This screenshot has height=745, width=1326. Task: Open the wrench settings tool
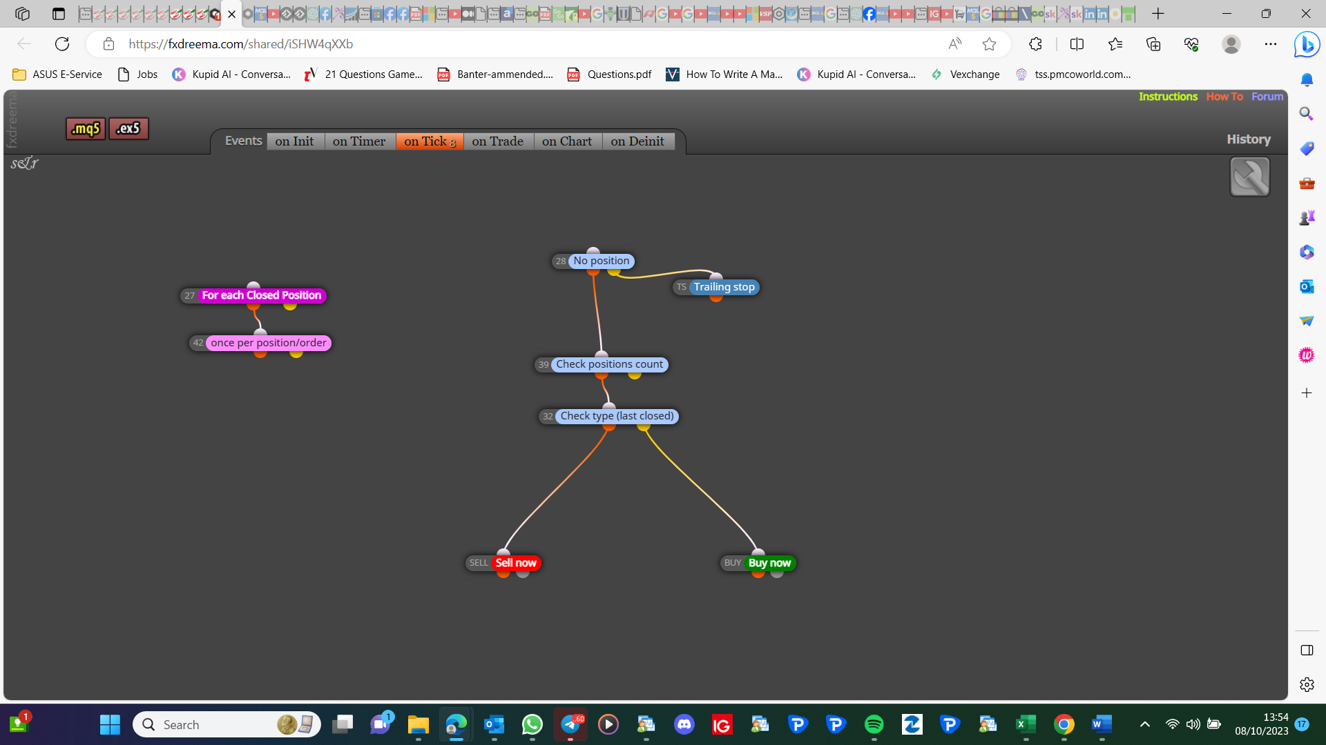1250,177
